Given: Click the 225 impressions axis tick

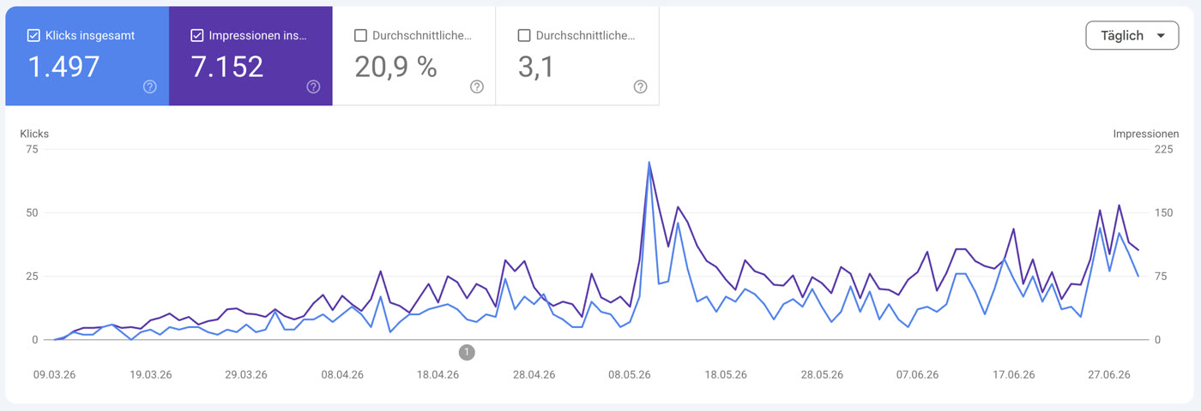Looking at the screenshot, I should coord(1164,149).
